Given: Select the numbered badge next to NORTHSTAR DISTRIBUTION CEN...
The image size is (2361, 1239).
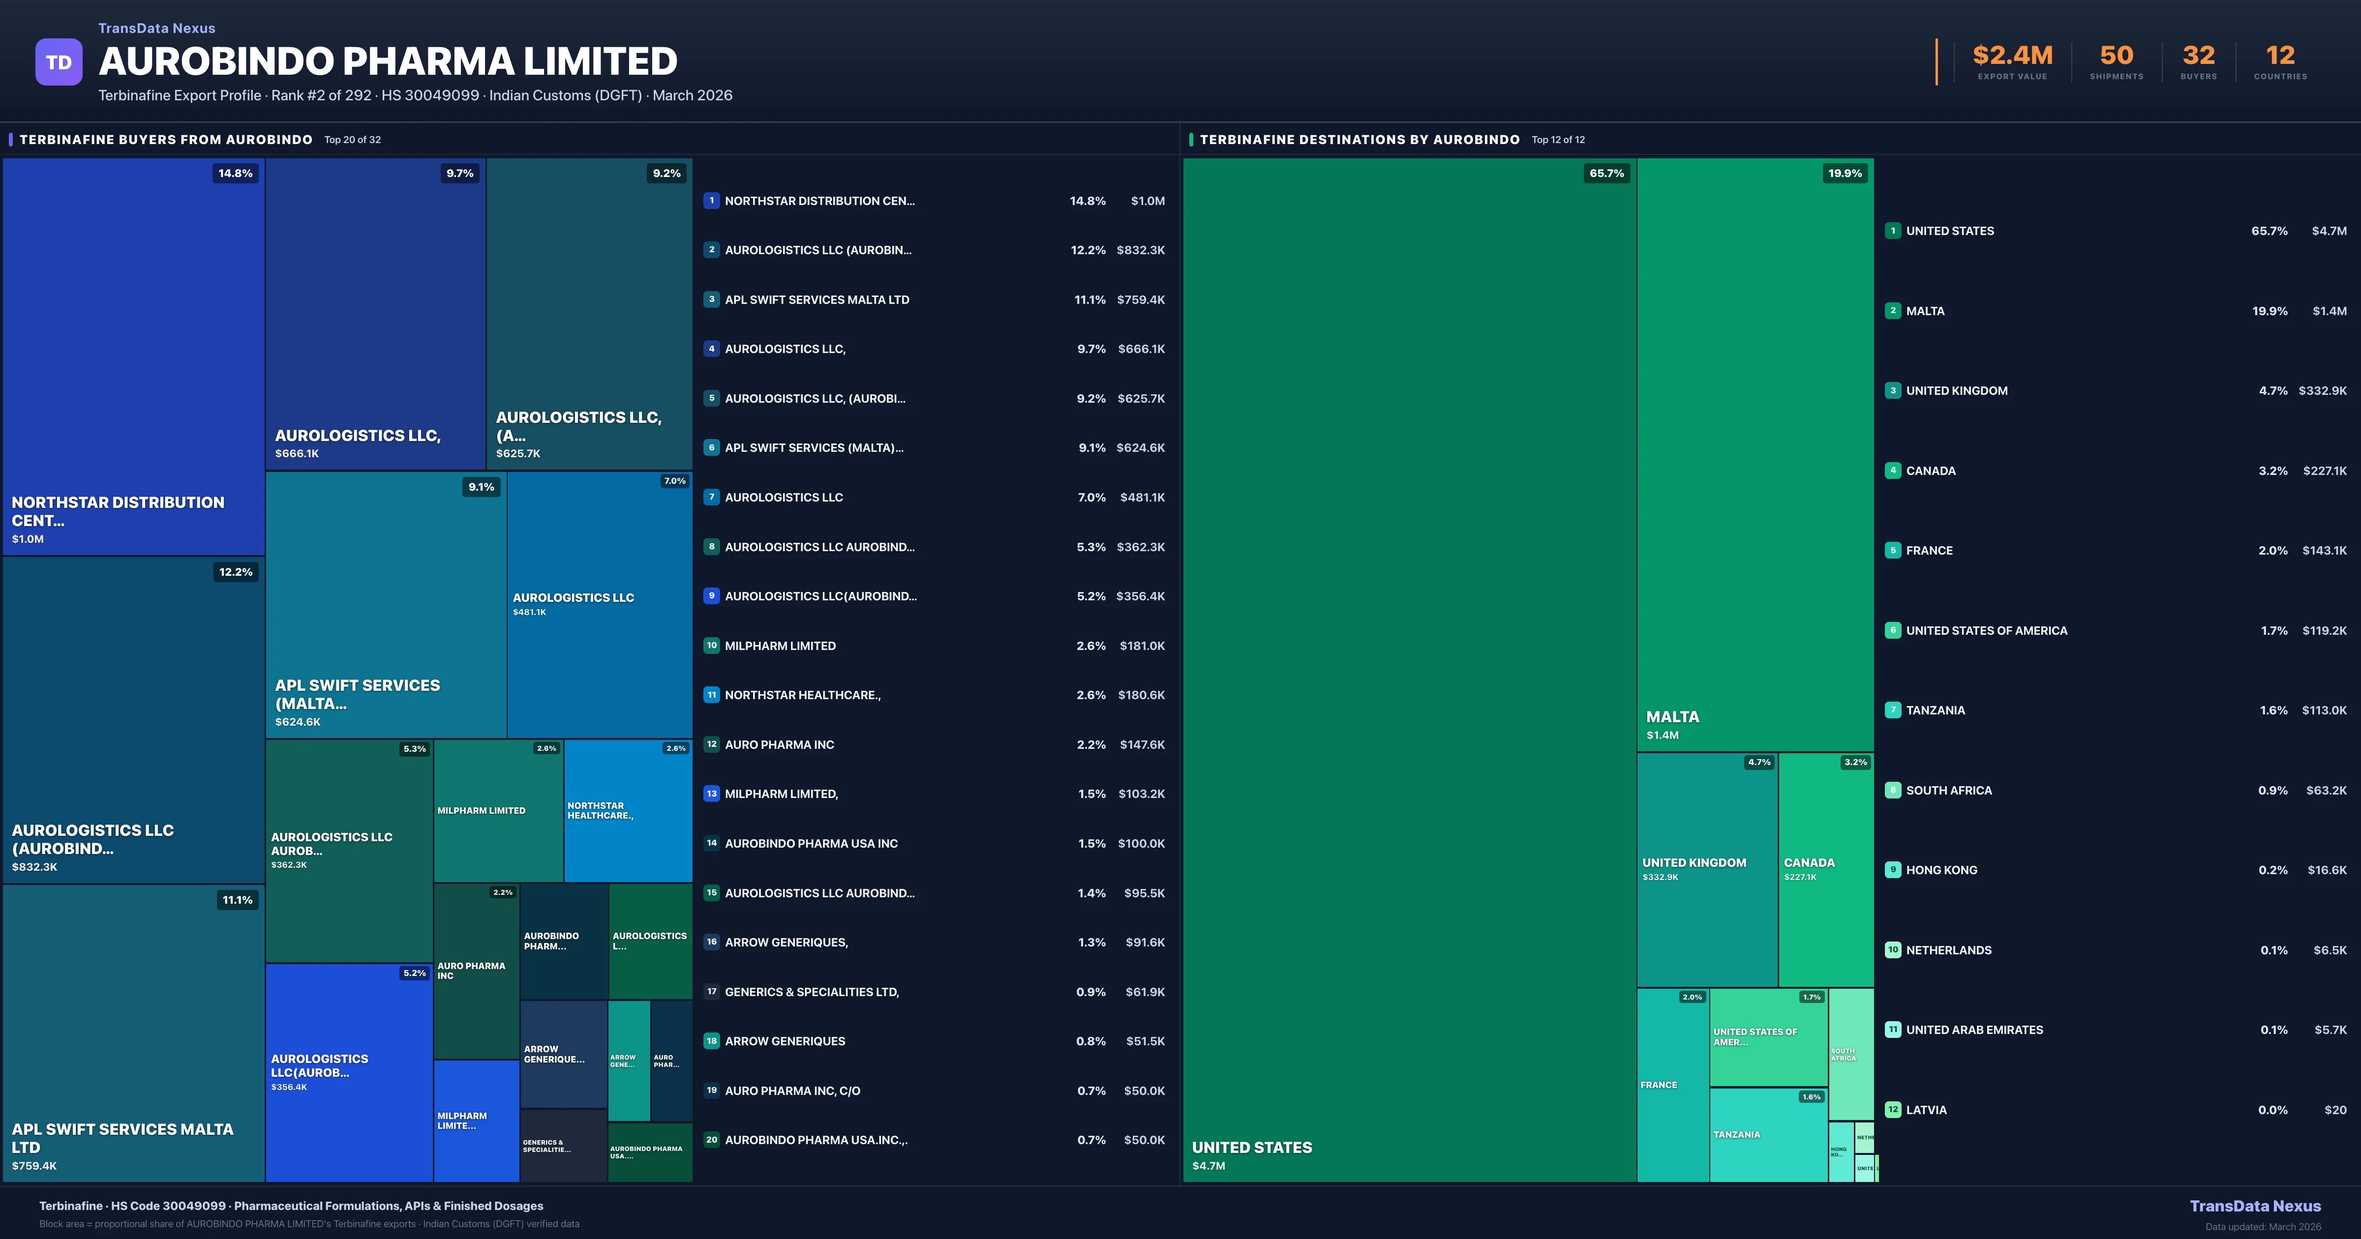Looking at the screenshot, I should click(x=711, y=201).
